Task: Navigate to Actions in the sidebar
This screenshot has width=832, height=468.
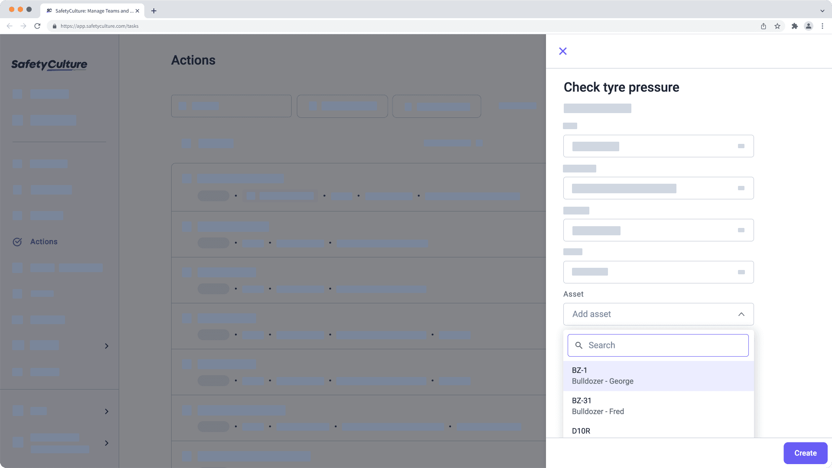Action: 43,241
